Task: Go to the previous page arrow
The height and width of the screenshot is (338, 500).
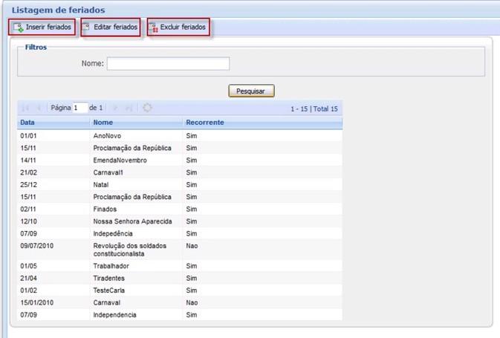Action: [x=39, y=108]
